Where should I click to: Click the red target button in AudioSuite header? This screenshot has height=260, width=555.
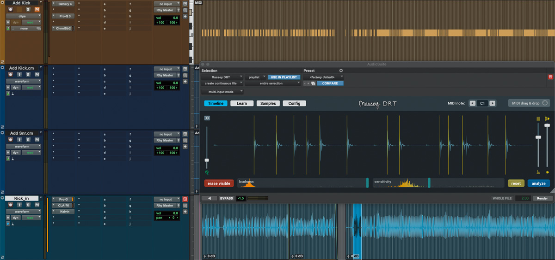coord(550,77)
